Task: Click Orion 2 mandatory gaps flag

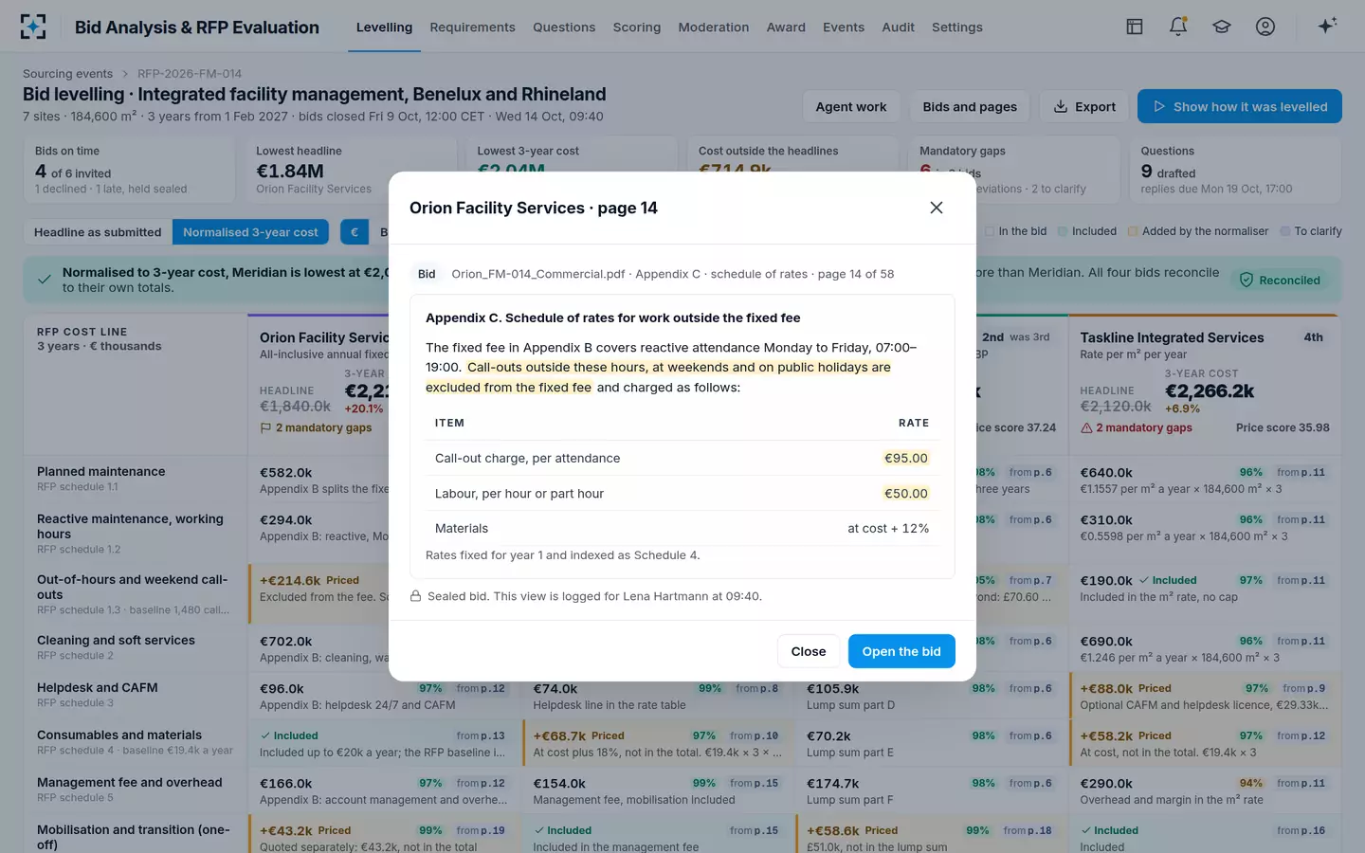Action: pyautogui.click(x=316, y=428)
